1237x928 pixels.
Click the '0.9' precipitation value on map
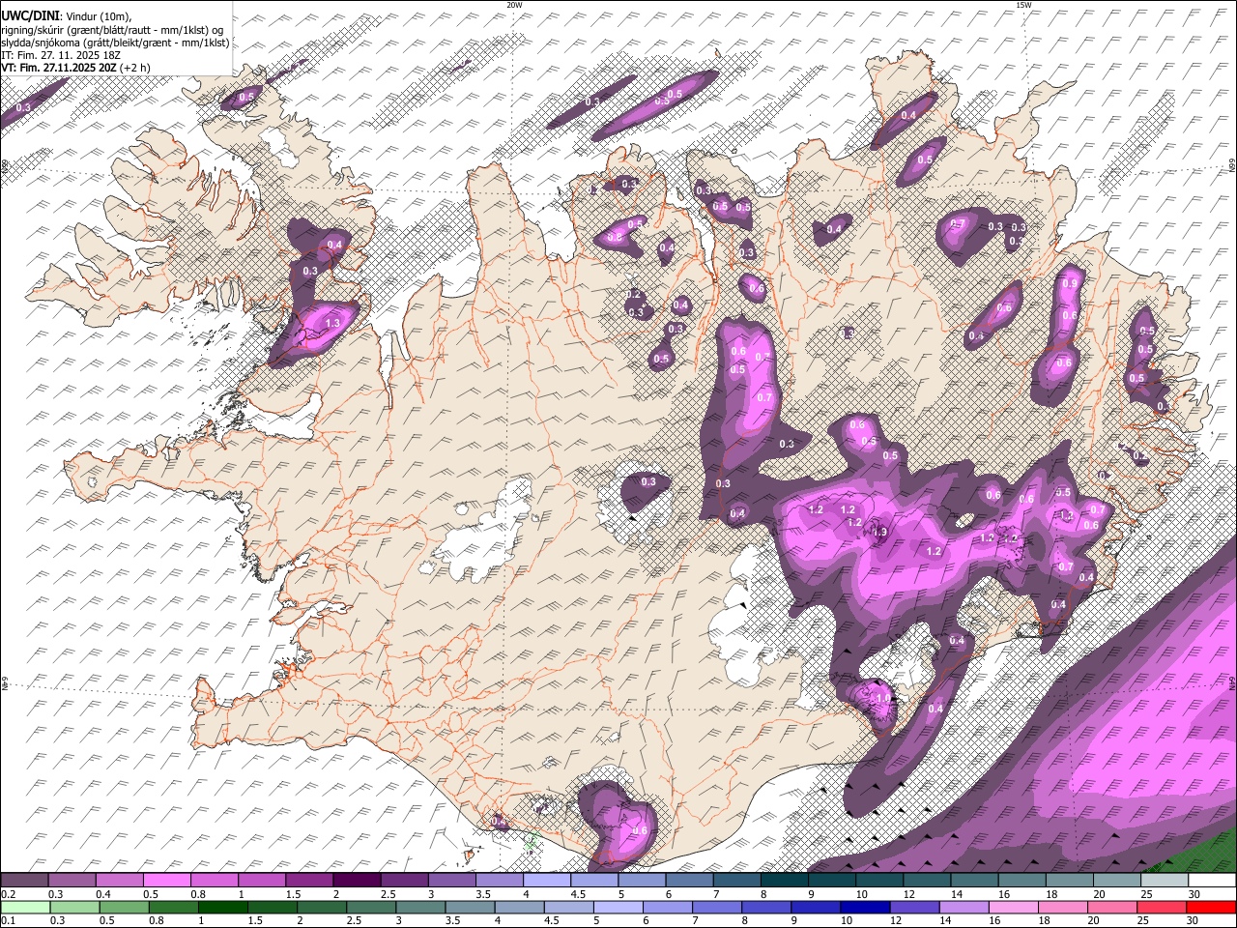(1069, 284)
